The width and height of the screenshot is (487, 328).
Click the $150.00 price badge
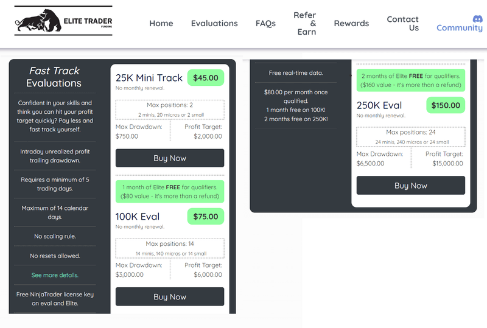point(446,105)
